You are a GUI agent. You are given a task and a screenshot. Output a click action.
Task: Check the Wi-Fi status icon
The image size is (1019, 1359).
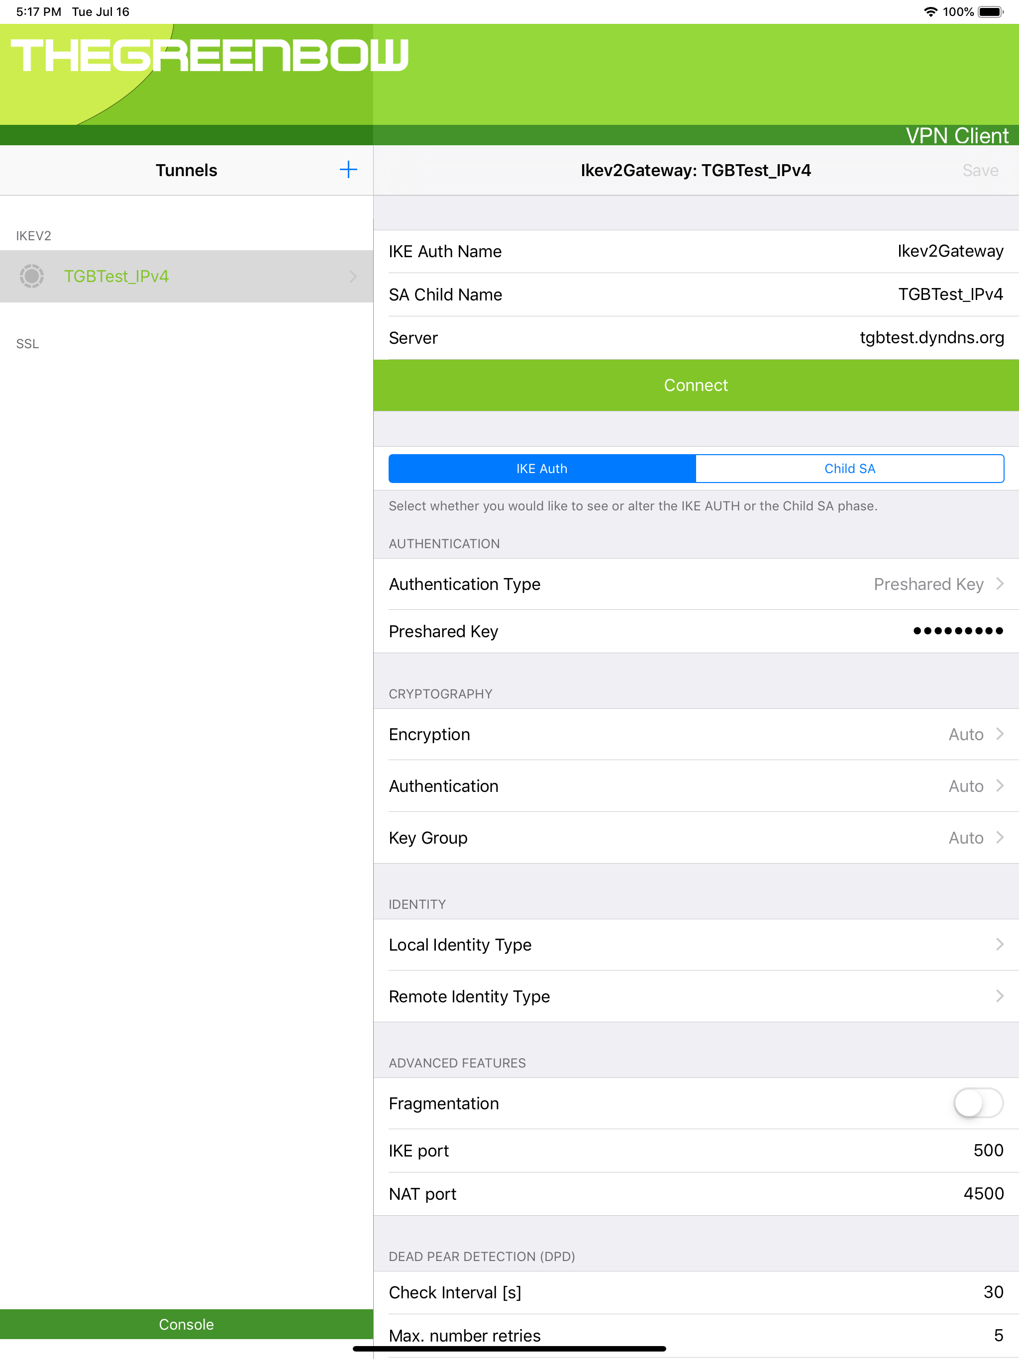point(930,11)
